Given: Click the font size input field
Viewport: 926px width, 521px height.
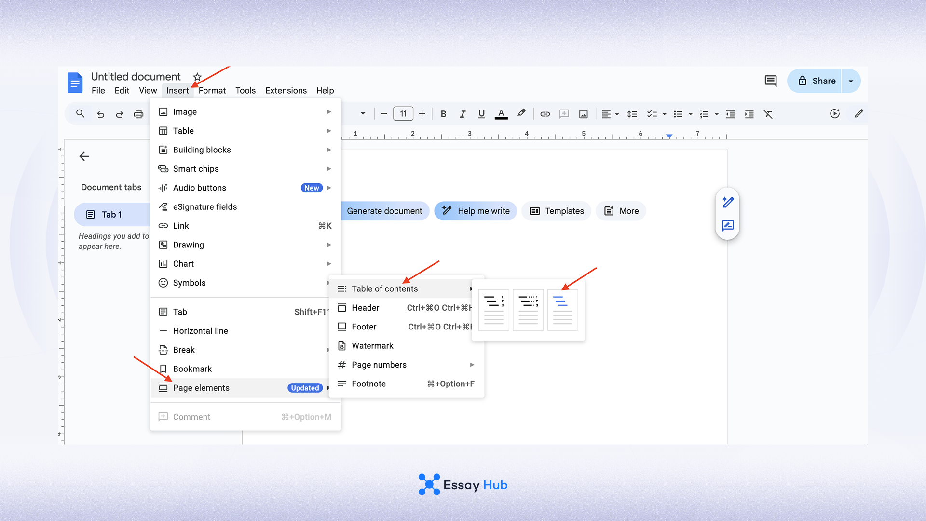Looking at the screenshot, I should (403, 114).
